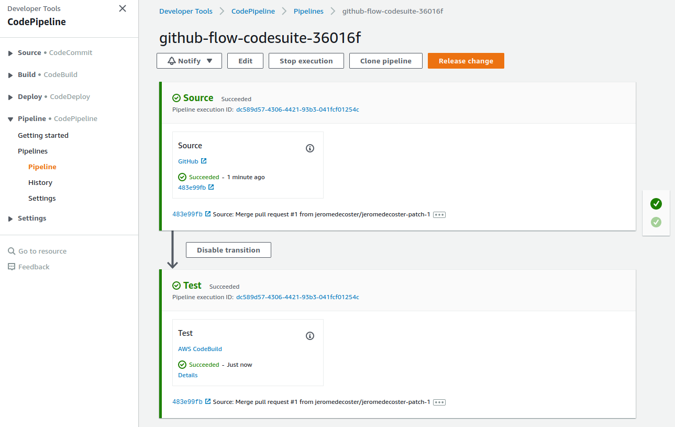Open History in the sidebar
Image resolution: width=675 pixels, height=427 pixels.
pyautogui.click(x=40, y=182)
